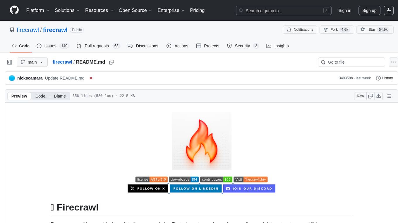Click the Follow on X badge
The height and width of the screenshot is (223, 398).
pos(148,189)
